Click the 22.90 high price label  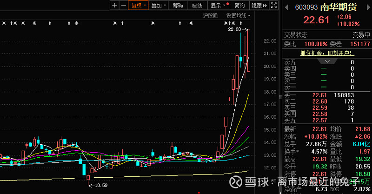point(234,29)
